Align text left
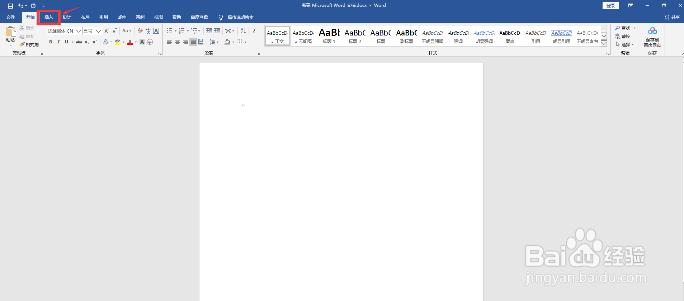The height and width of the screenshot is (301, 684). (x=170, y=42)
